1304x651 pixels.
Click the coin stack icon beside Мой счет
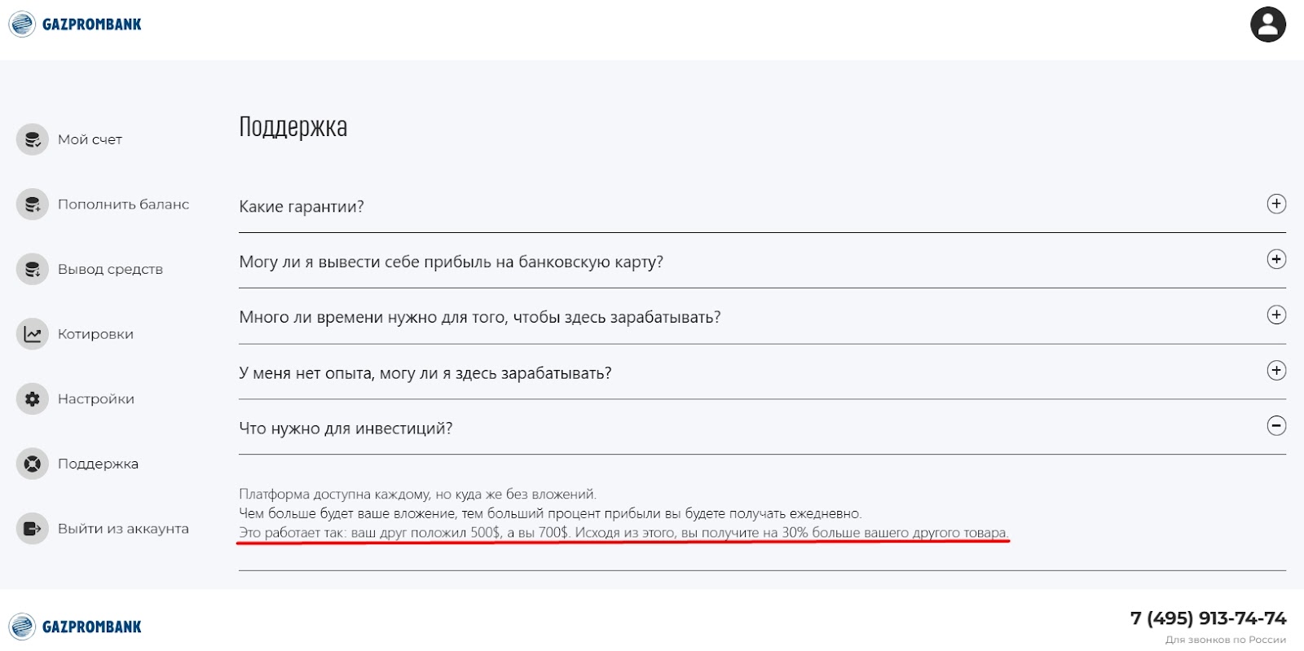pos(33,139)
